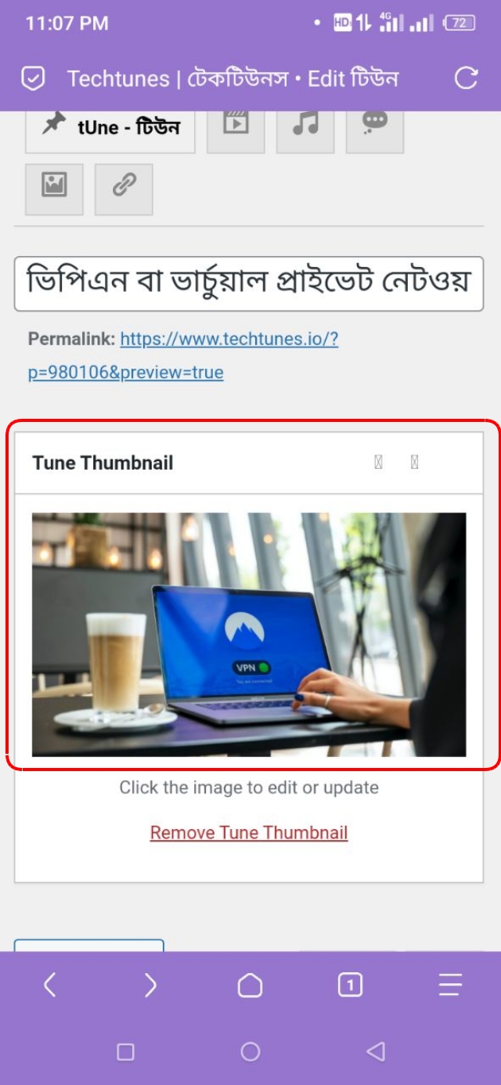Open the techtunes.io permalink preview URL

(x=183, y=355)
